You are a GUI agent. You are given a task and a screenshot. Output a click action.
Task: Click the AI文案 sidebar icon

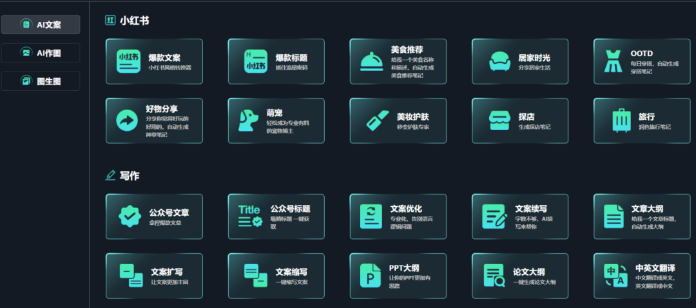(26, 24)
